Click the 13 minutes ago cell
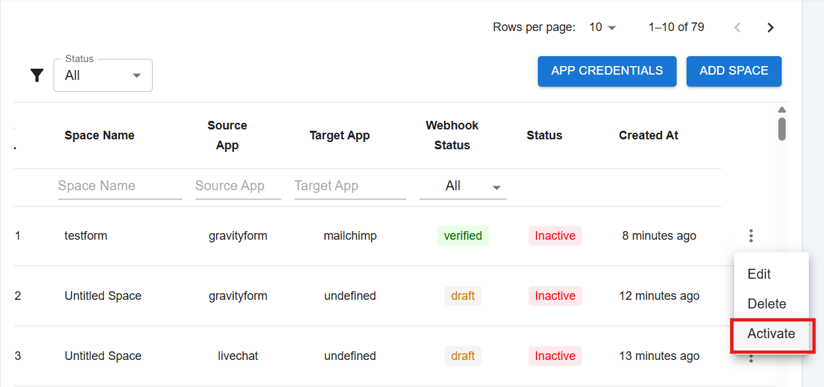 pos(659,356)
